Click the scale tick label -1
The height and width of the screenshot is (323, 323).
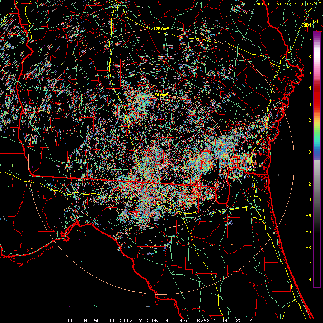tap(308, 168)
